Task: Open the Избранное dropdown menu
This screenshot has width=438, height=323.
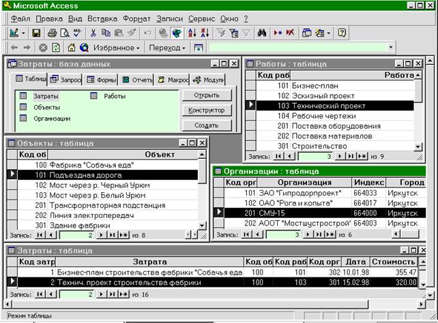Action: [117, 48]
